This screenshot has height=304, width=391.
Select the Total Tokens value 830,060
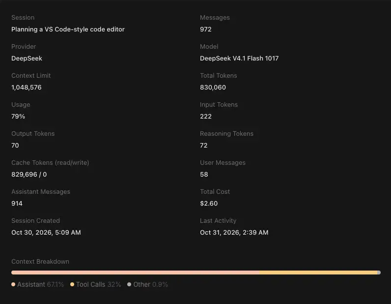tap(213, 87)
